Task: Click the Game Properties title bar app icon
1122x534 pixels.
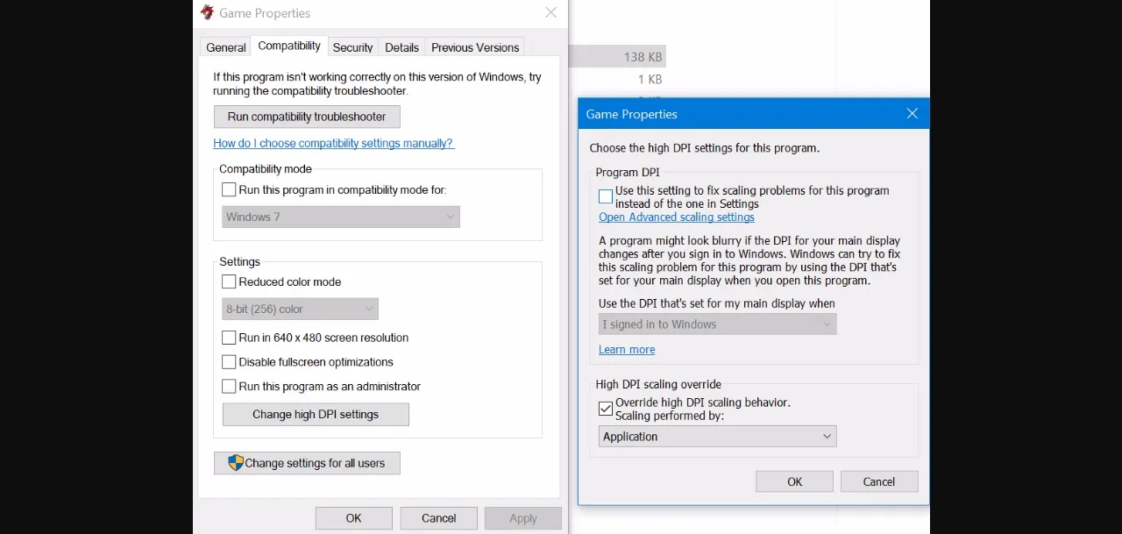Action: pyautogui.click(x=207, y=12)
